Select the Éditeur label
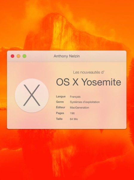134x180 pixels. 61,107
